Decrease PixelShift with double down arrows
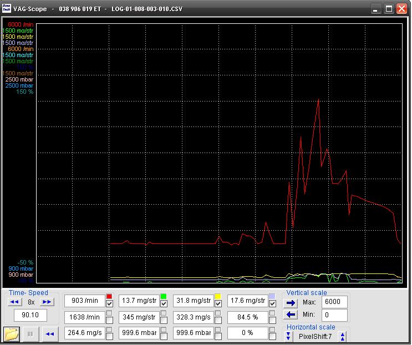 (288, 336)
